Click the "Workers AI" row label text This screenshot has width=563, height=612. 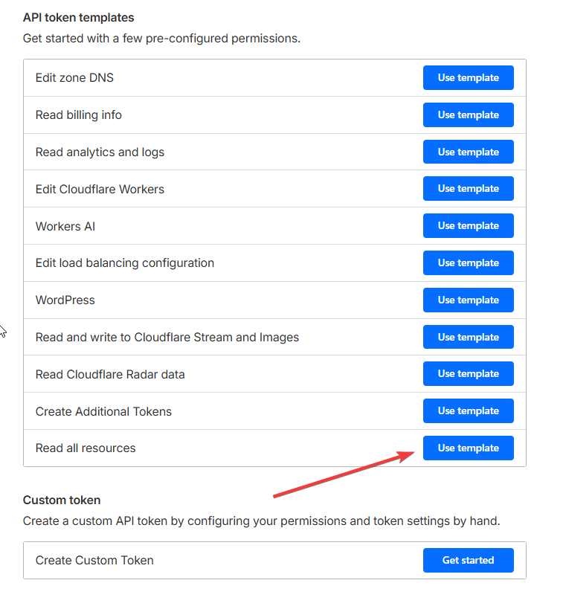click(65, 226)
